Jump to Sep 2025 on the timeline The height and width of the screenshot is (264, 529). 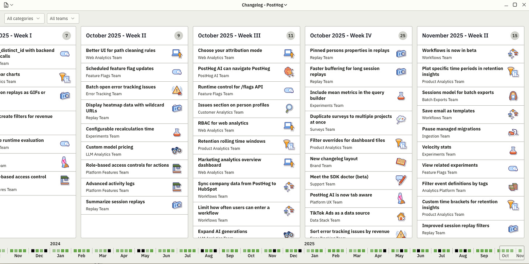pos(484,256)
